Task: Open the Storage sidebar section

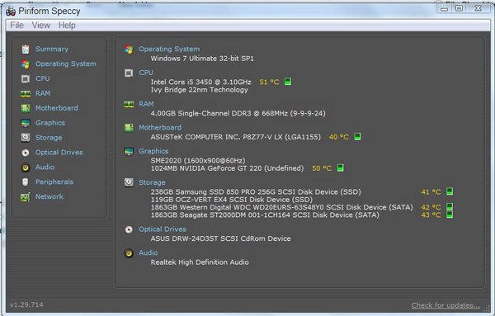Action: [49, 138]
